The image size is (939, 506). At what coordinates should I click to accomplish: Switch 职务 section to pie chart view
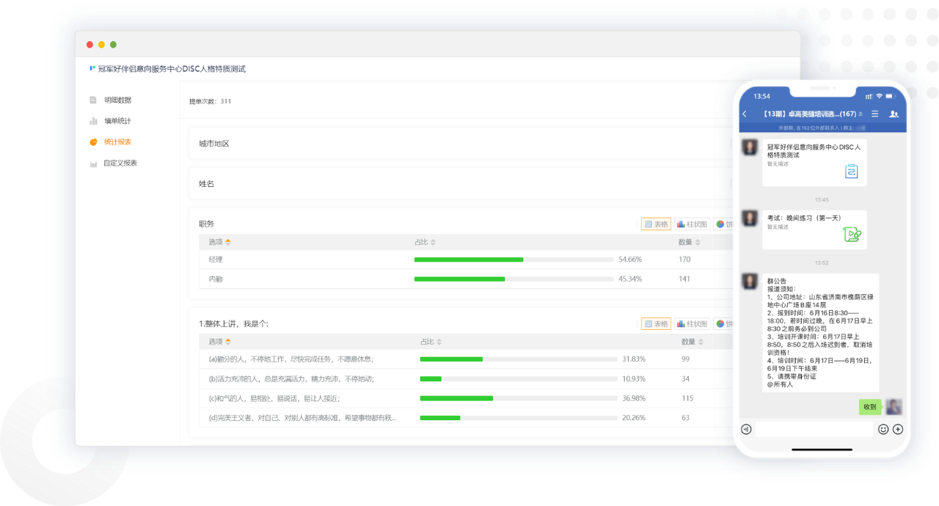click(x=723, y=224)
